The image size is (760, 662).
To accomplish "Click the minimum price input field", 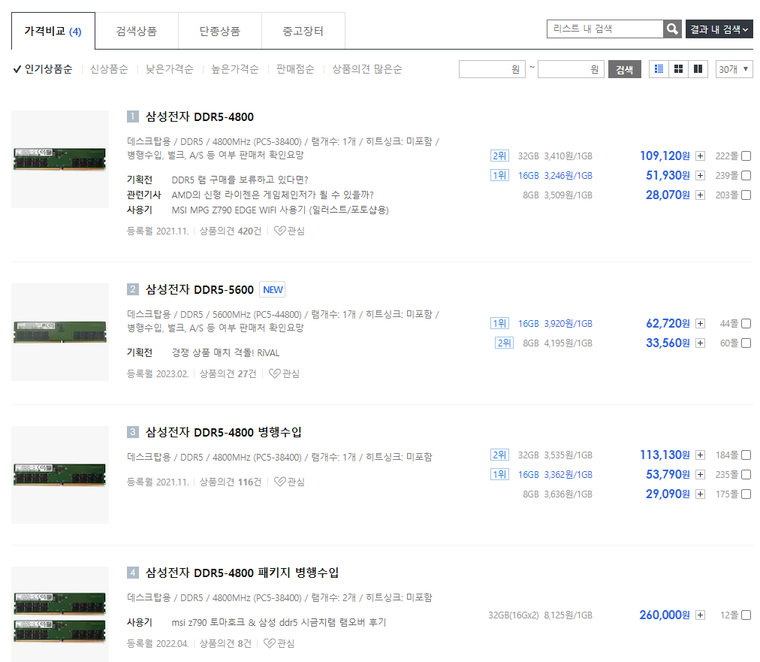I will 492,69.
